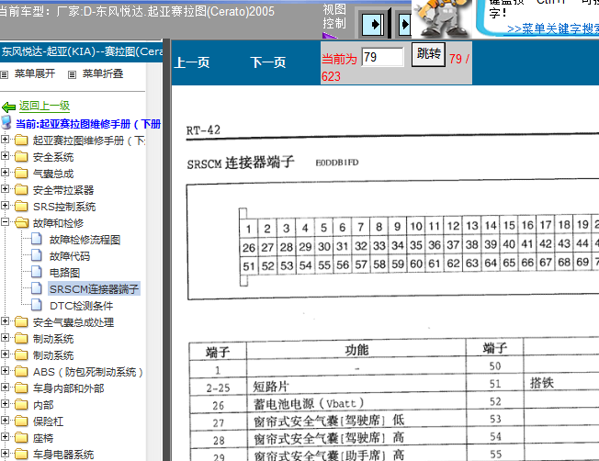This screenshot has width=599, height=461.
Task: Click the folder icon of 安全带拉紧器
Action: [21, 189]
